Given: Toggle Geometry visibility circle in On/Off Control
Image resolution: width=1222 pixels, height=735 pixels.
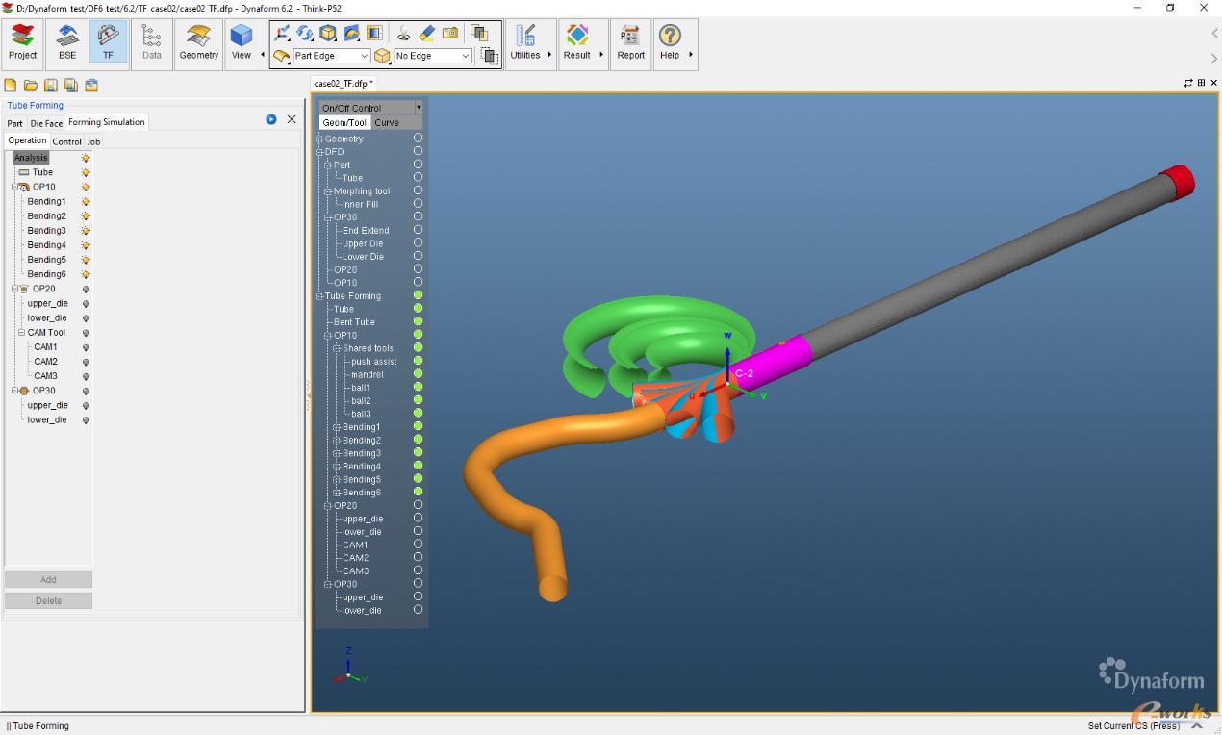Looking at the screenshot, I should pos(418,139).
